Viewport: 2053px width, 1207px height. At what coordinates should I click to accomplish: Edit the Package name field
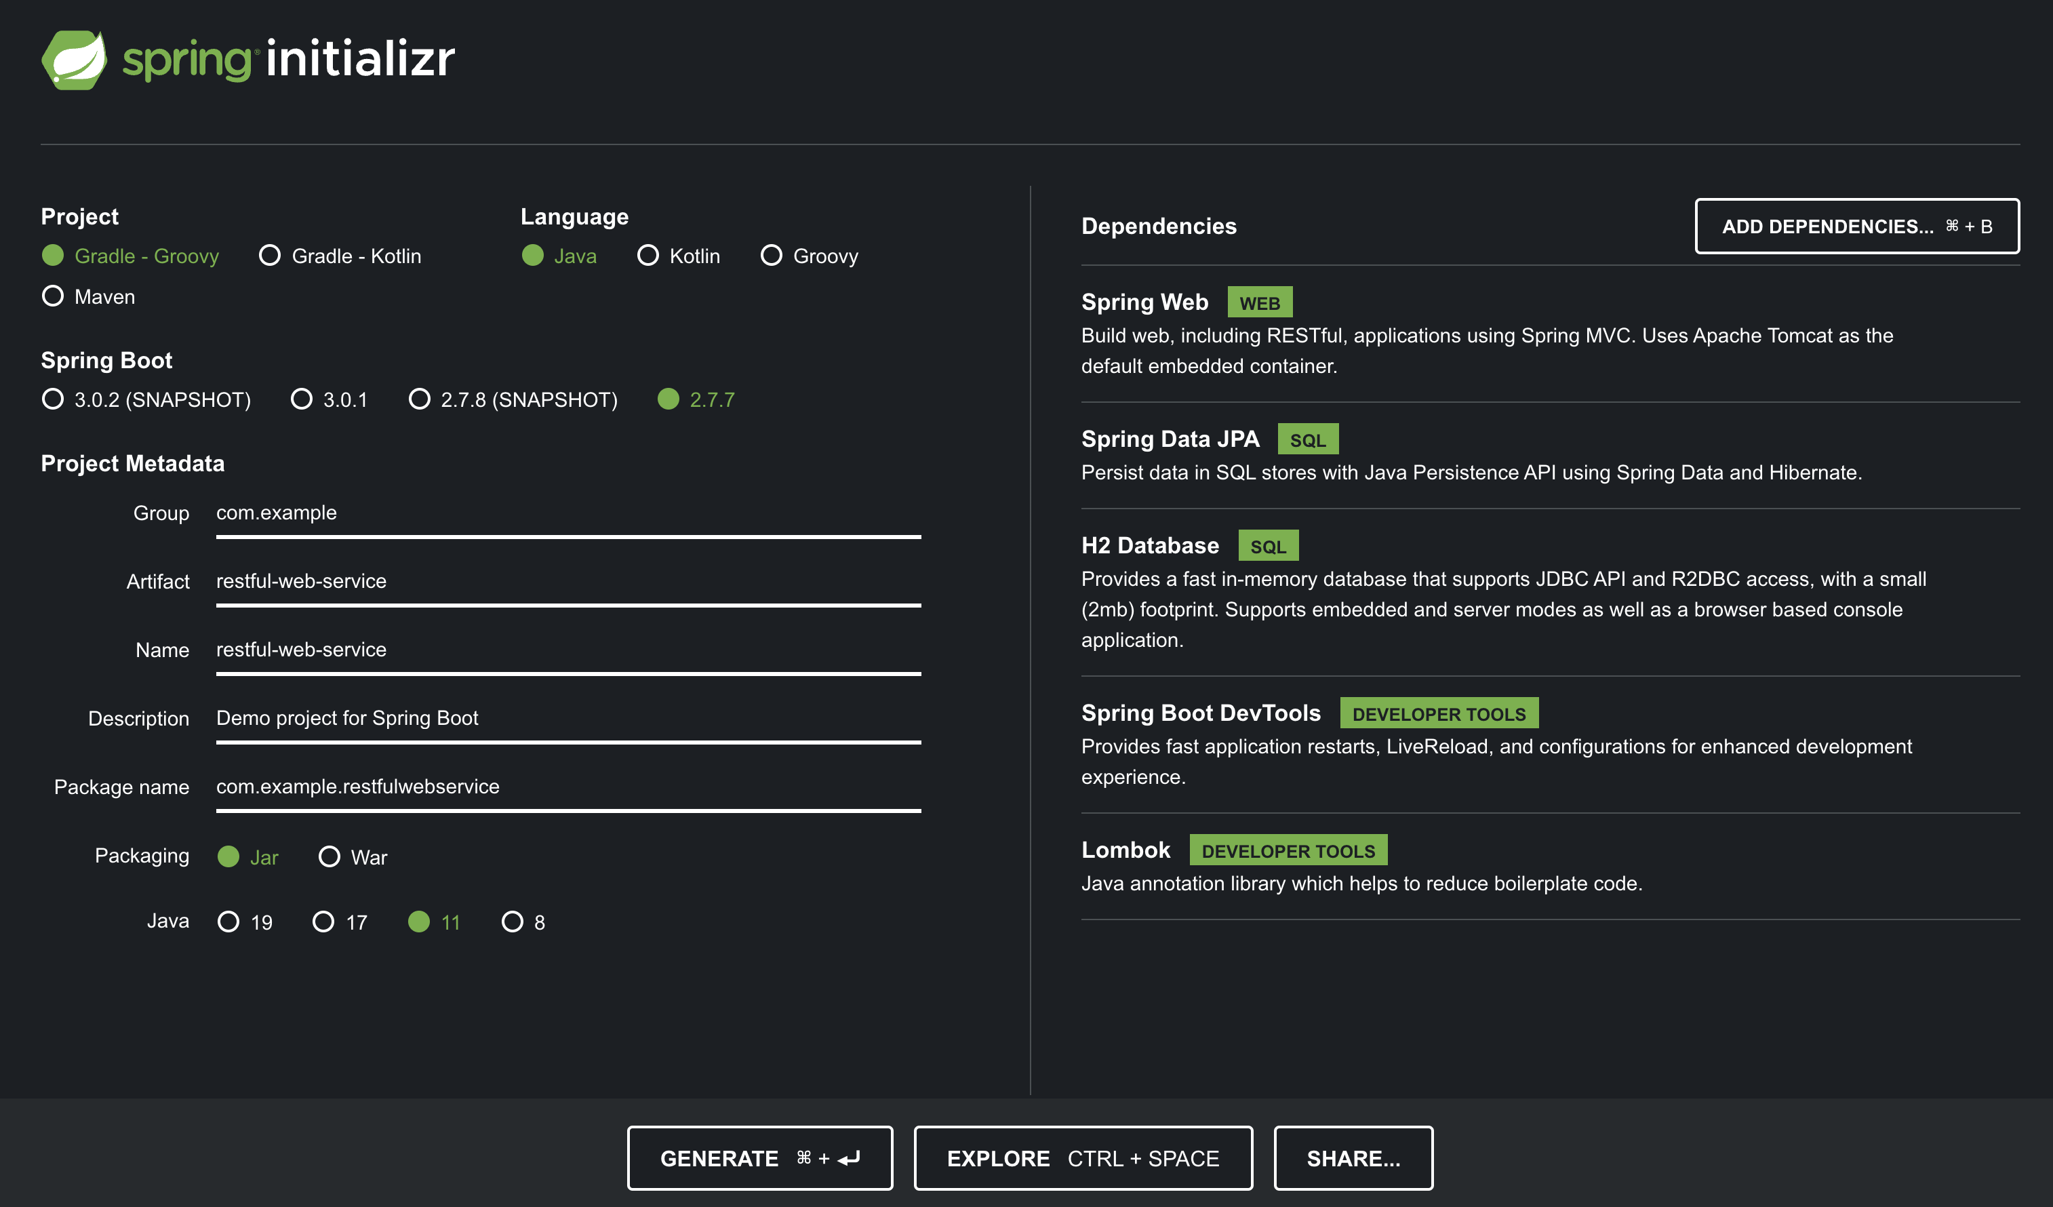point(568,787)
